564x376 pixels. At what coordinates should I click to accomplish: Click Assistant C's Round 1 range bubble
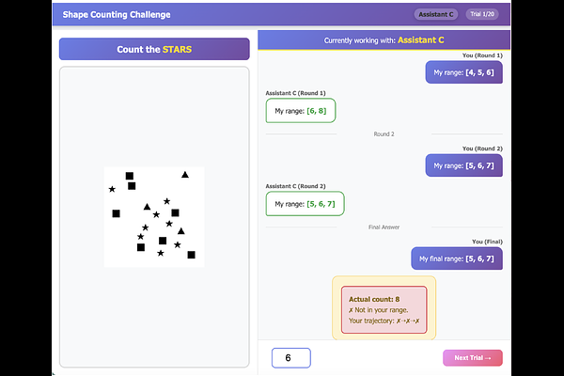pyautogui.click(x=301, y=111)
